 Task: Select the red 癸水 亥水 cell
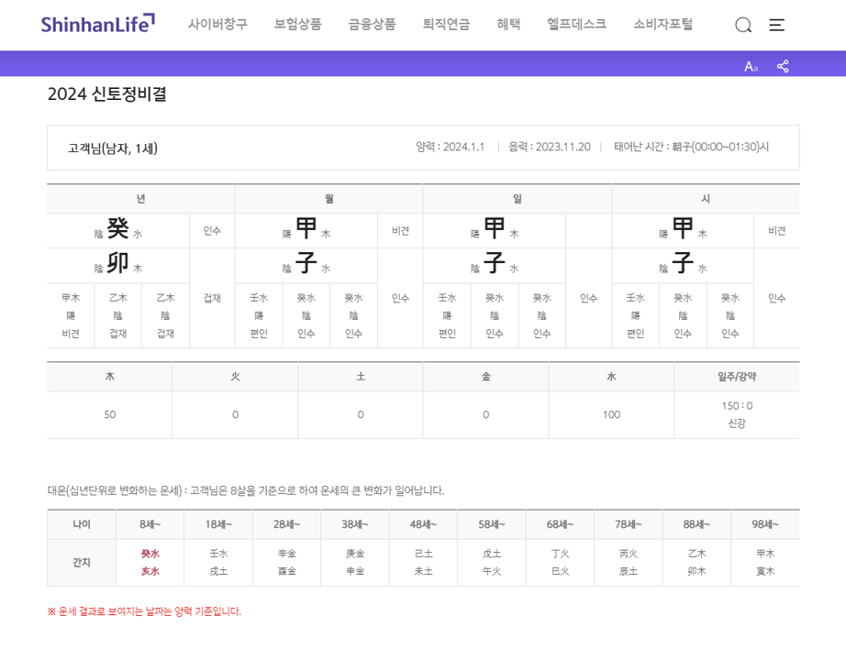click(150, 561)
